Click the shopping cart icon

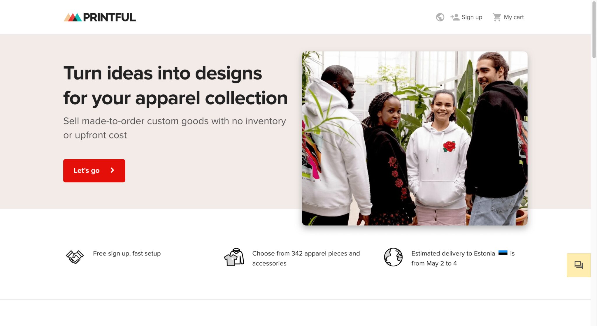pyautogui.click(x=497, y=17)
